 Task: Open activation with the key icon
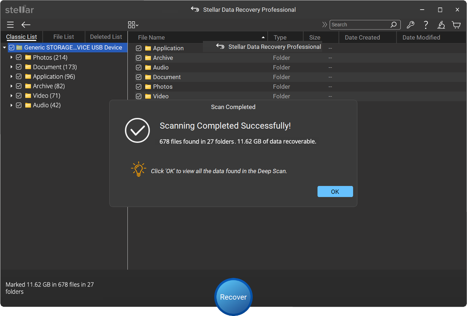[x=410, y=25]
